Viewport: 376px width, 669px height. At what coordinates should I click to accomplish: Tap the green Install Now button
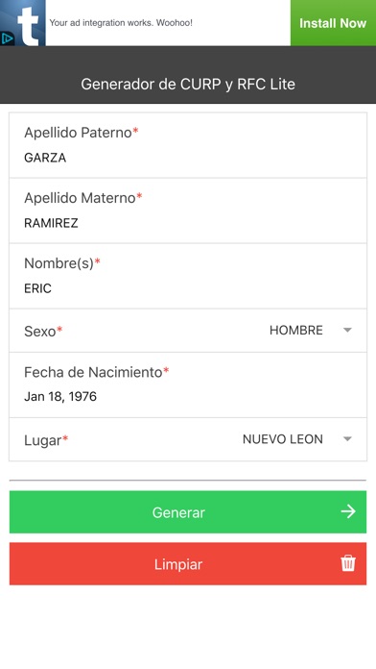tap(333, 23)
